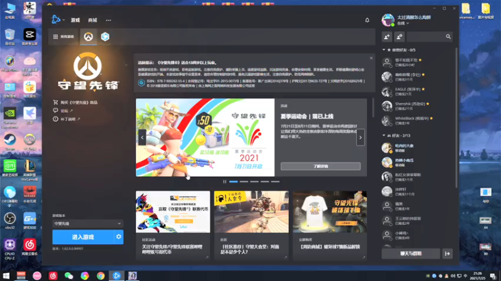Select the fifth carousel indicator
This screenshot has height=281, width=501.
tap(275, 182)
